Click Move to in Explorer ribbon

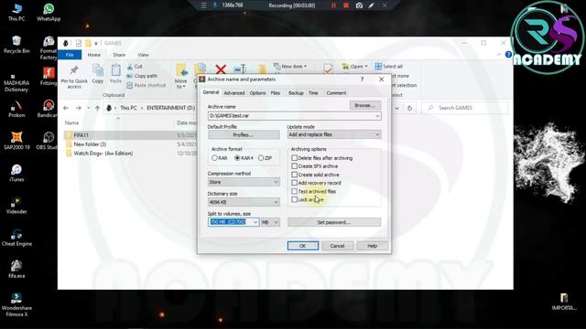(x=181, y=77)
